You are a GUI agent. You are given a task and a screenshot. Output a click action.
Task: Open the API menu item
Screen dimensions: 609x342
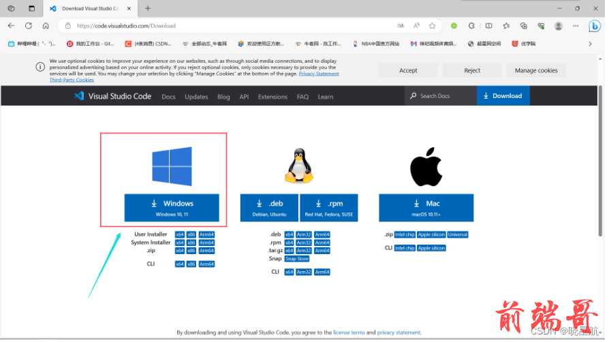(244, 97)
